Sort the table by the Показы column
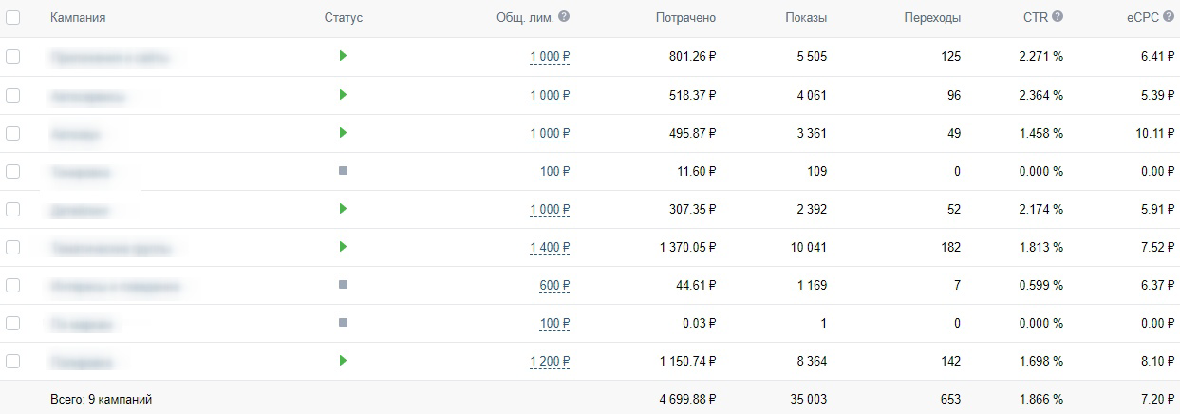Screen dimensions: 1180x414 [806, 18]
